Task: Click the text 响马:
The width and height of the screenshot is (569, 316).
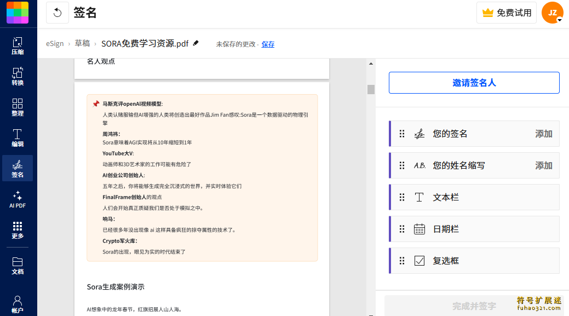Action: tap(108, 219)
